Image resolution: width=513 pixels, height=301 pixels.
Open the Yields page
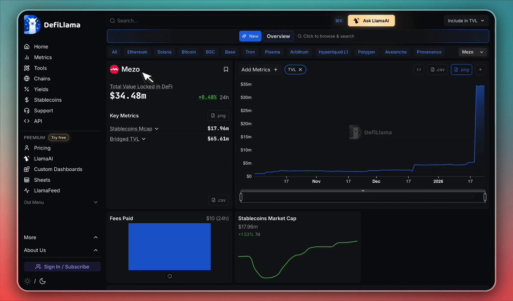pyautogui.click(x=41, y=89)
